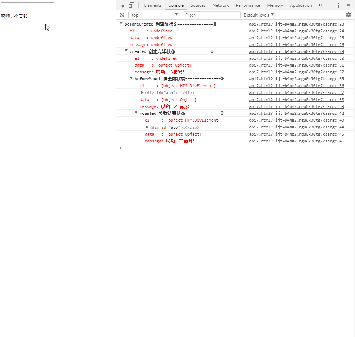Click 'data : undefined' log line
355x337 pixels.
151,38
